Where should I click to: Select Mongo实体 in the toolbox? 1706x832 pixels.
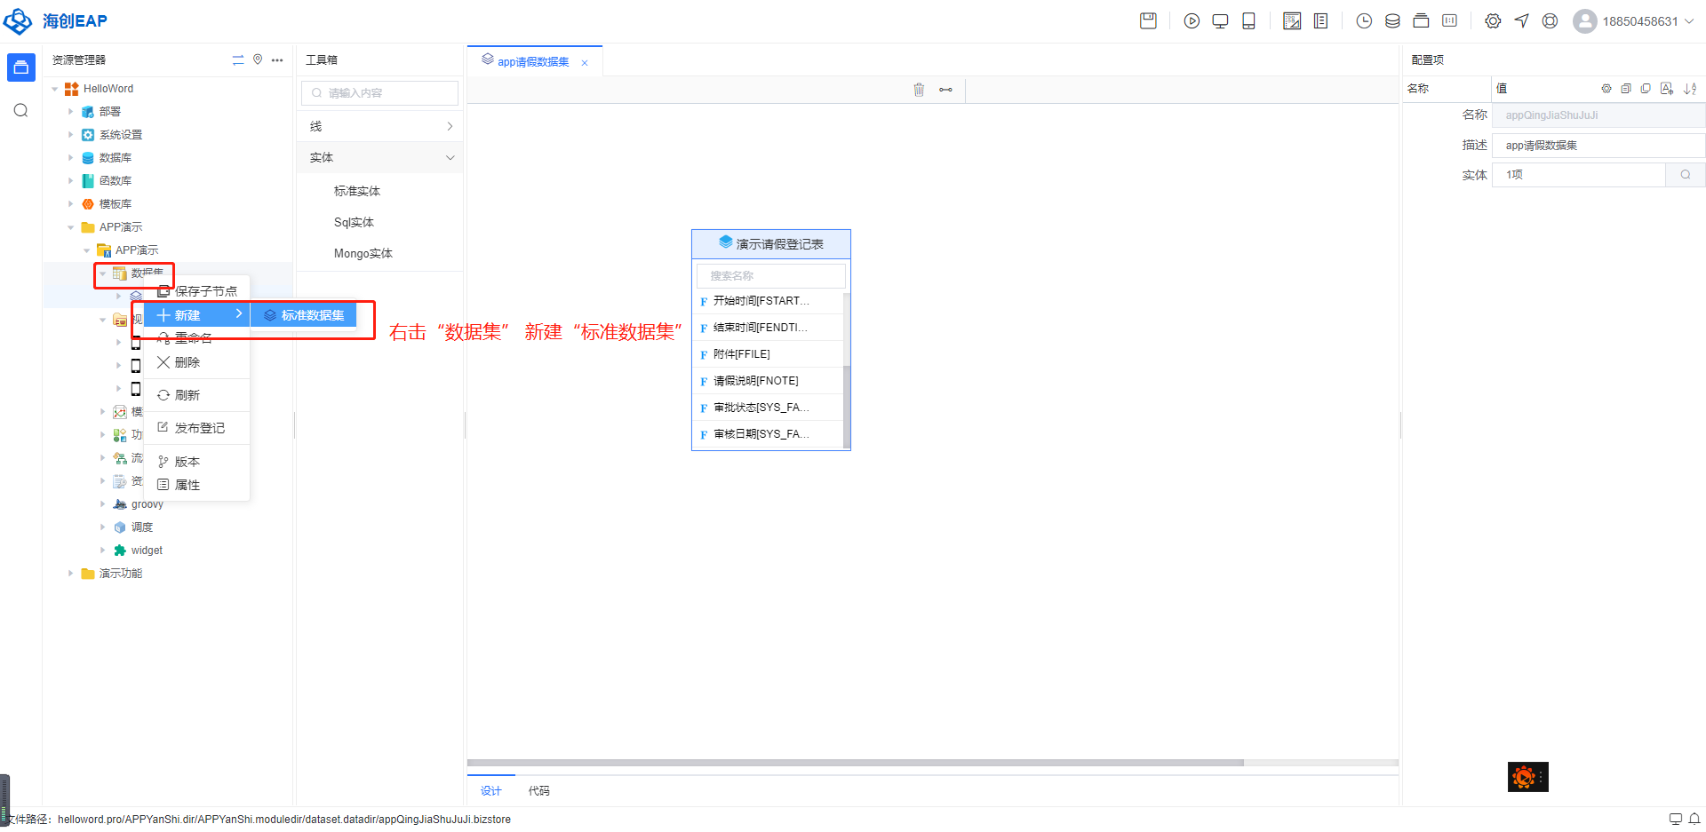click(363, 253)
